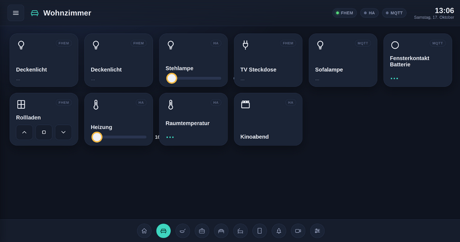460x242 pixels.
Task: Open the bedroom bed tab
Action: point(221,231)
